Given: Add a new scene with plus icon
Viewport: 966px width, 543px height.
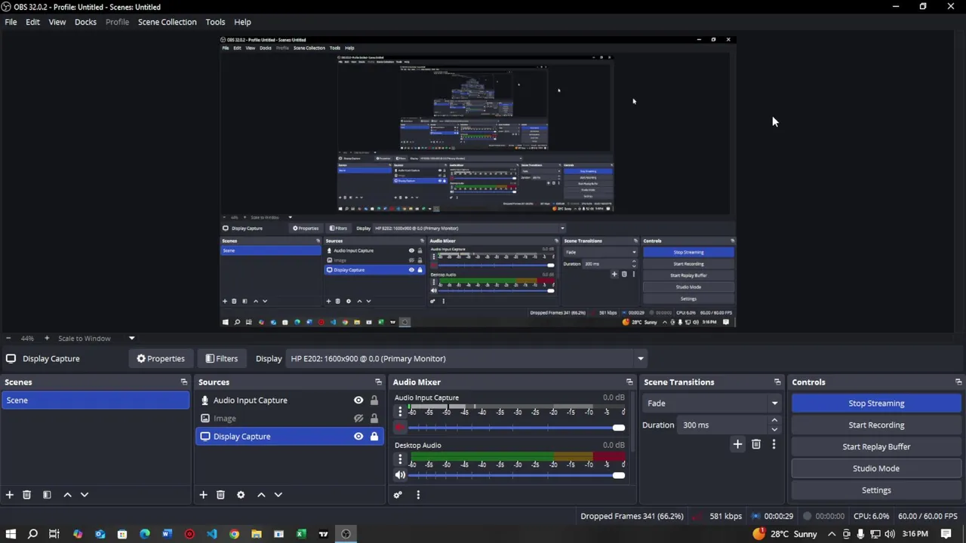Looking at the screenshot, I should [10, 495].
